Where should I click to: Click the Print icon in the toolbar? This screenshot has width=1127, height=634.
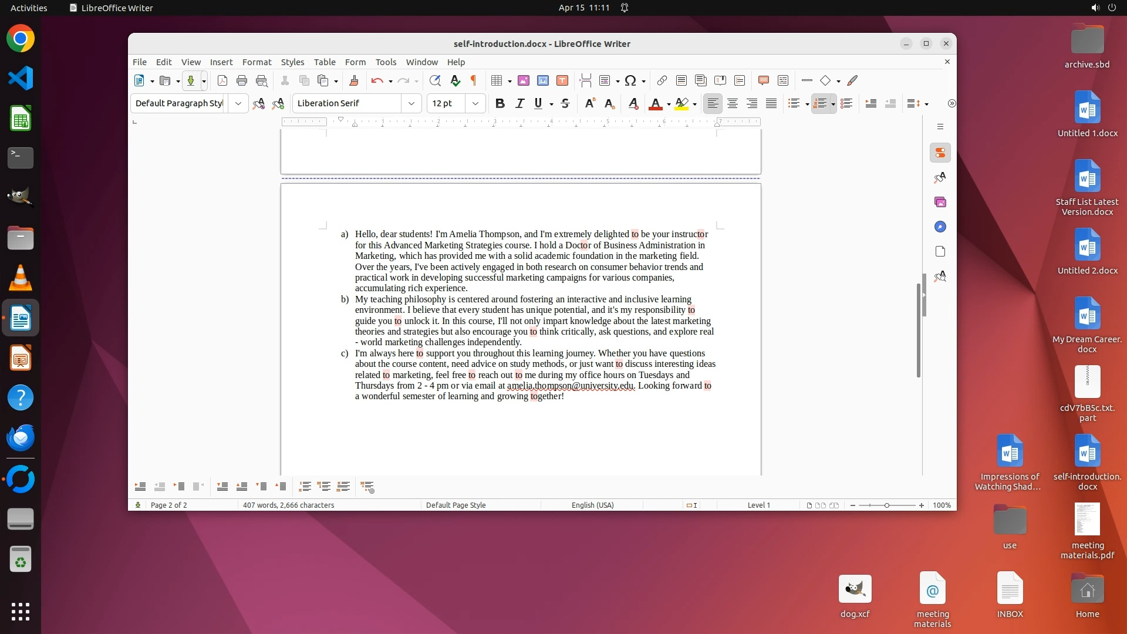click(241, 81)
